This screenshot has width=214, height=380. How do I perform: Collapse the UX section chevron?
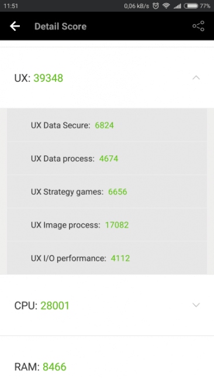196,78
